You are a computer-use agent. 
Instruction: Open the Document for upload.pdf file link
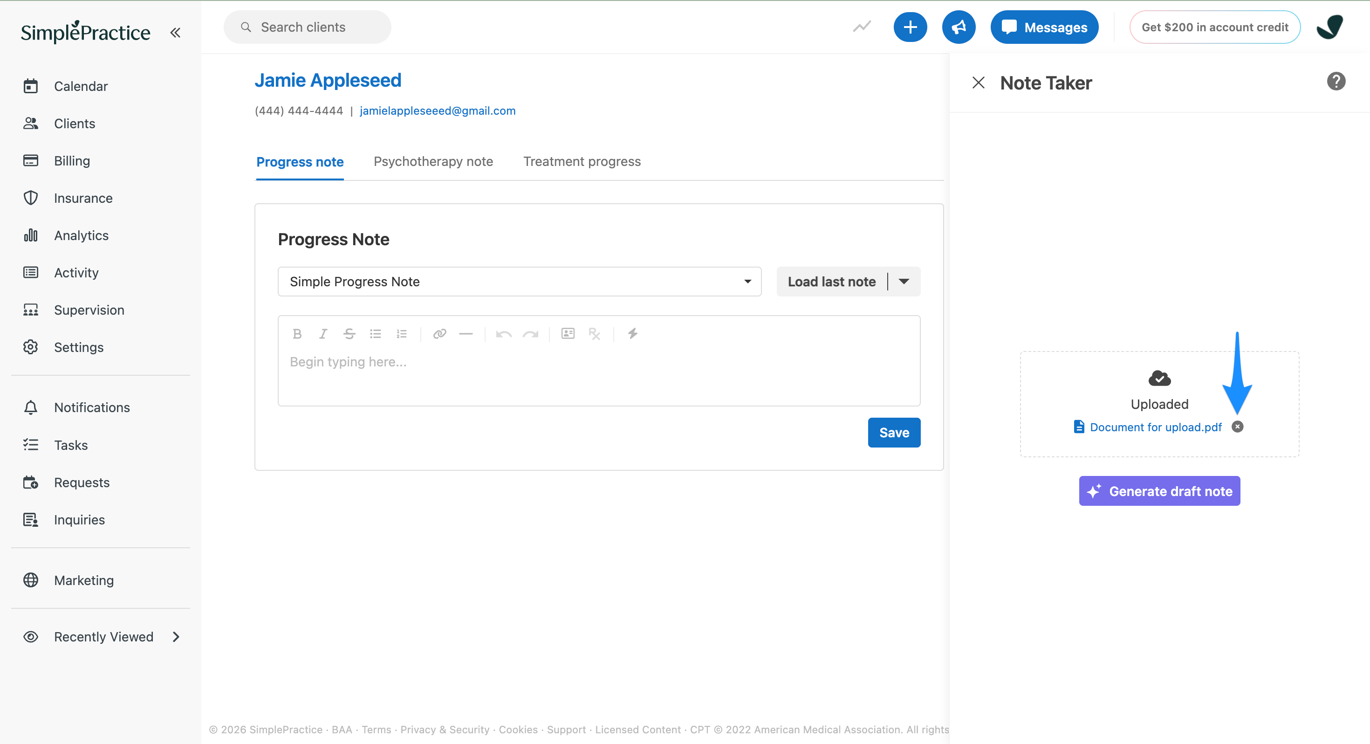click(1156, 427)
